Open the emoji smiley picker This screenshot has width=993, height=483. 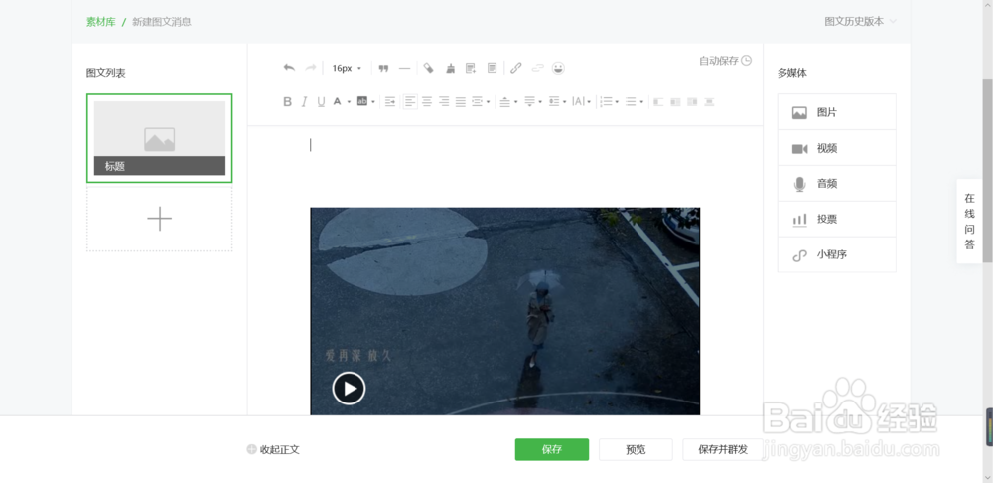pos(558,68)
